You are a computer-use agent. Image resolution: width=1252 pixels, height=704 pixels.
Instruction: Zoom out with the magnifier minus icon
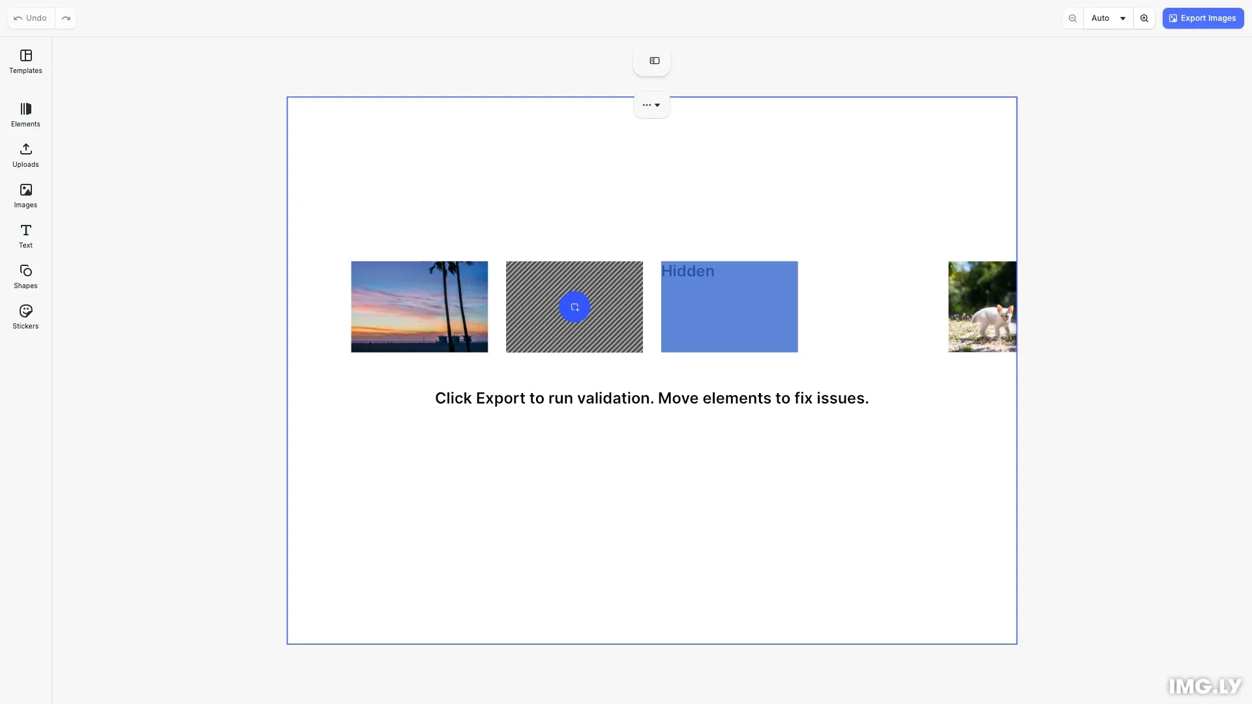(x=1073, y=18)
